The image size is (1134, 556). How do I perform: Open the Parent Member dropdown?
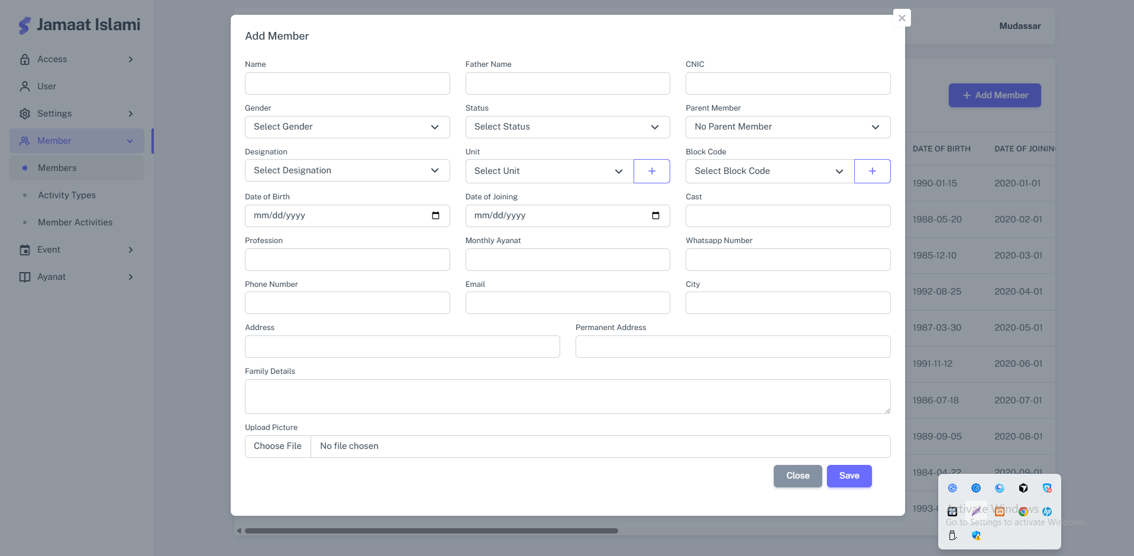pyautogui.click(x=787, y=127)
